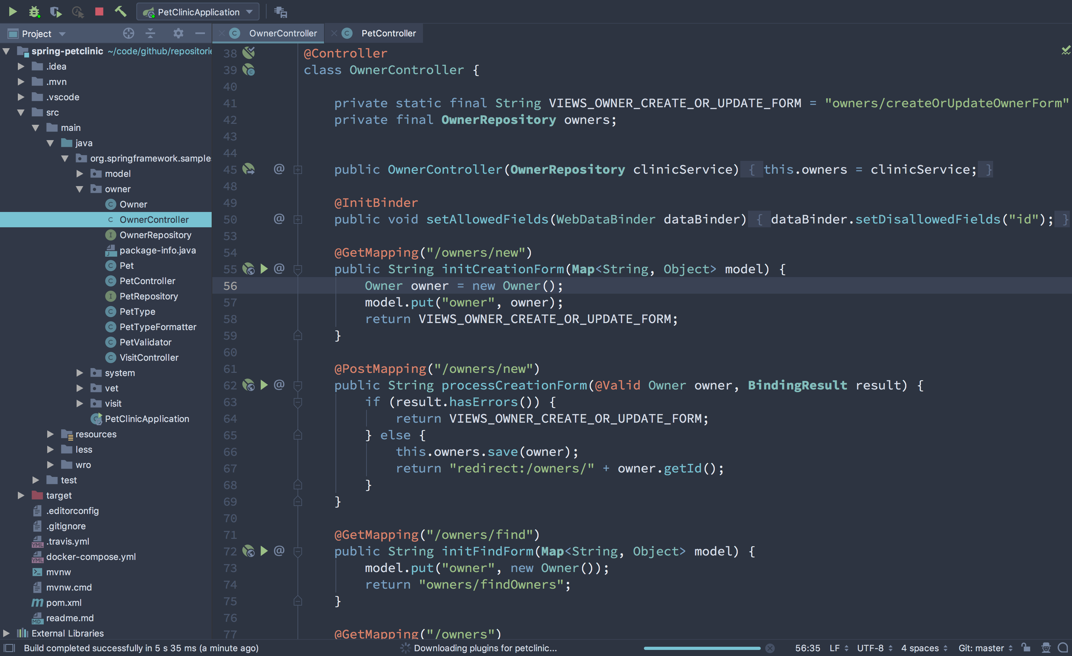Build project using the hammer icon
Image resolution: width=1072 pixels, height=656 pixels.
(121, 12)
